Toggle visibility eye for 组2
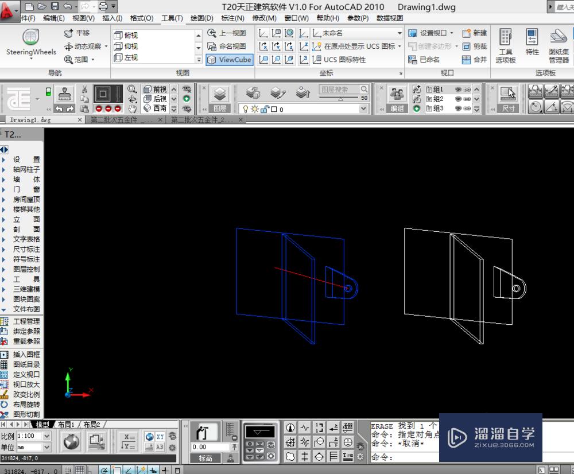This screenshot has height=474, width=574. pos(458,99)
